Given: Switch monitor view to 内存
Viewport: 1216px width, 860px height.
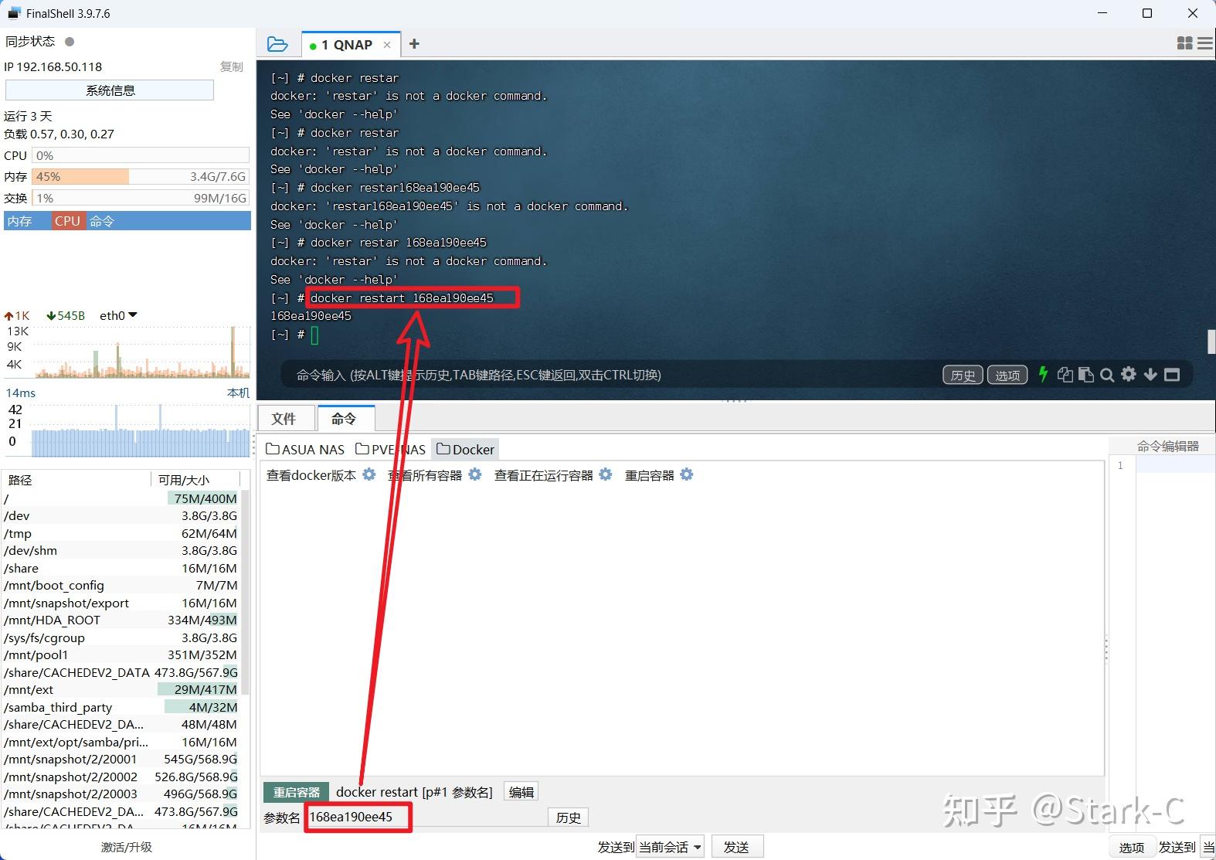Looking at the screenshot, I should tap(20, 221).
